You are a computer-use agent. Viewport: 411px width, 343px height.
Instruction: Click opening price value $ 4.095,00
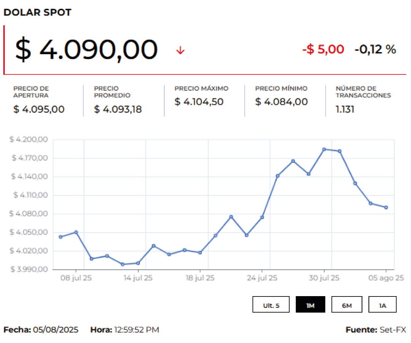[x=39, y=109]
